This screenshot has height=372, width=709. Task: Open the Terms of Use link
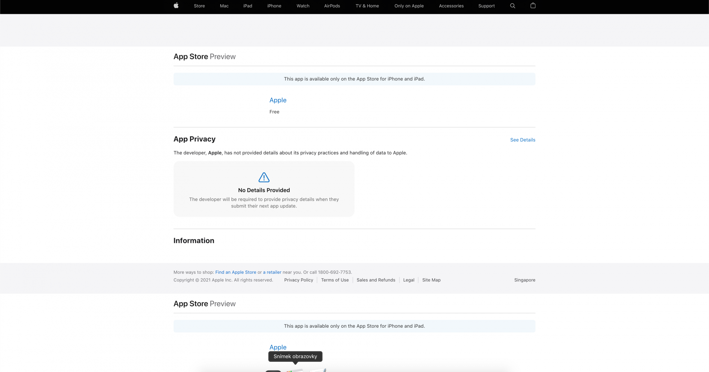click(x=335, y=280)
